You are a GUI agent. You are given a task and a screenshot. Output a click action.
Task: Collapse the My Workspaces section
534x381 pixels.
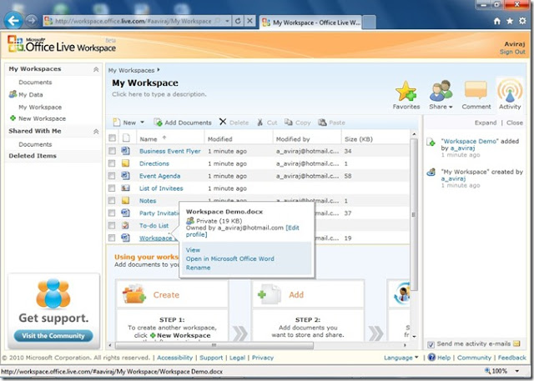(x=95, y=69)
